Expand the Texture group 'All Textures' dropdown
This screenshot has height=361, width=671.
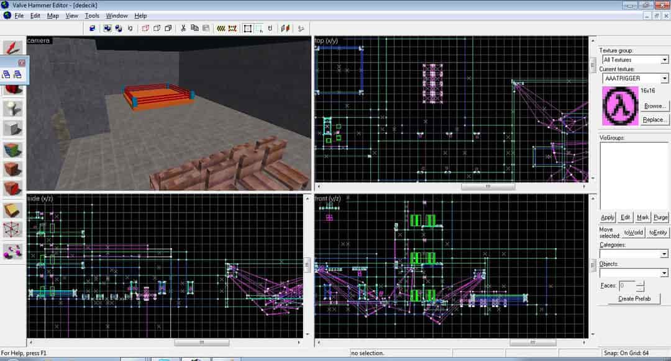pyautogui.click(x=664, y=60)
